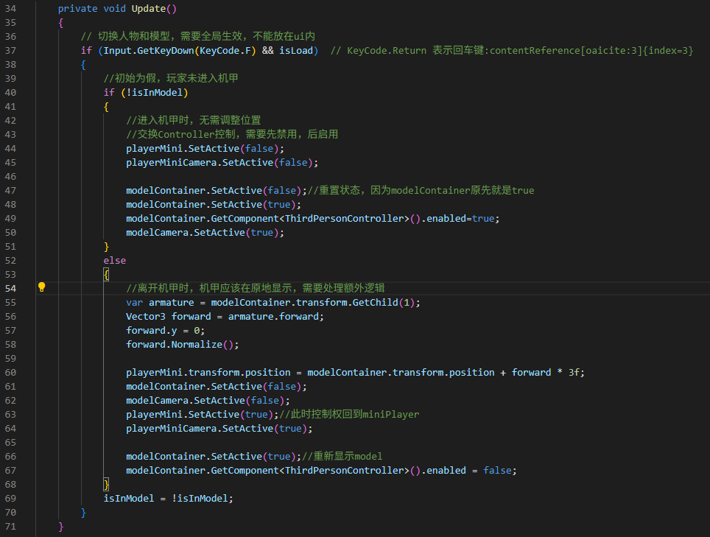The height and width of the screenshot is (537, 710).
Task: Click line number 37 in the gutter
Action: [x=10, y=51]
